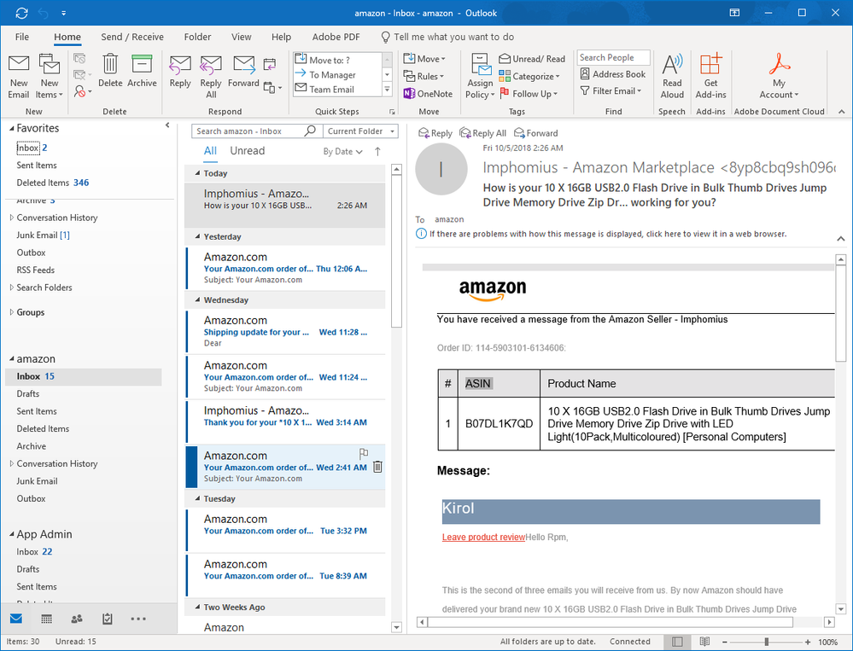
Task: Choose the To Manager quick step
Action: tap(338, 74)
